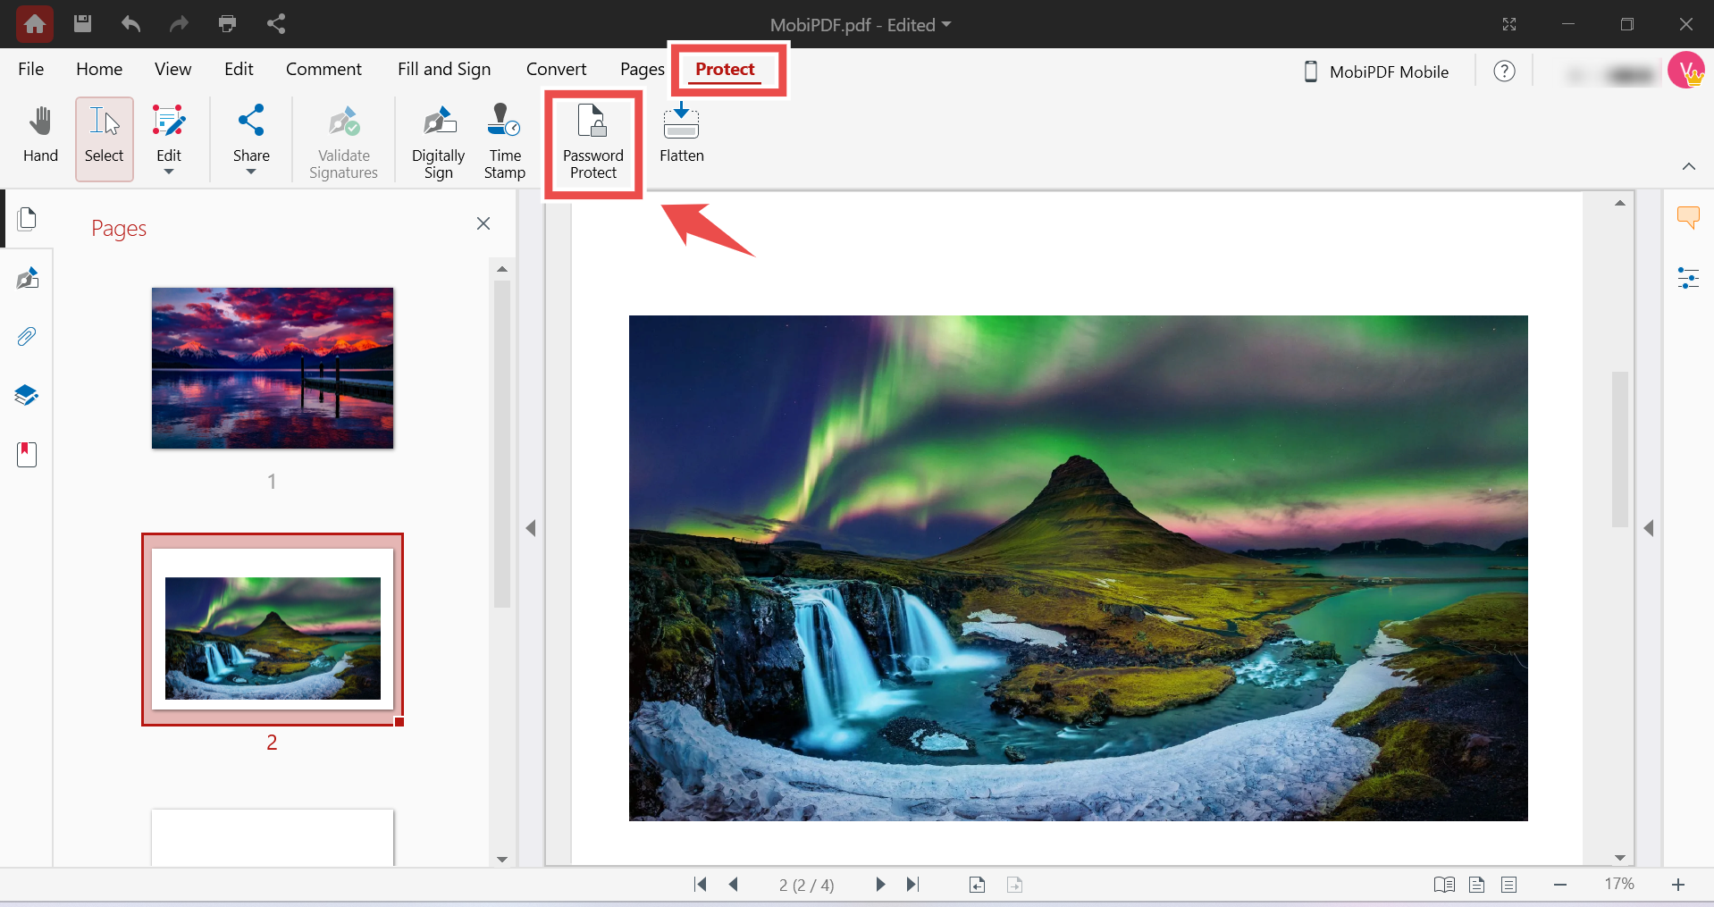Switch to the View tab

pyautogui.click(x=173, y=69)
